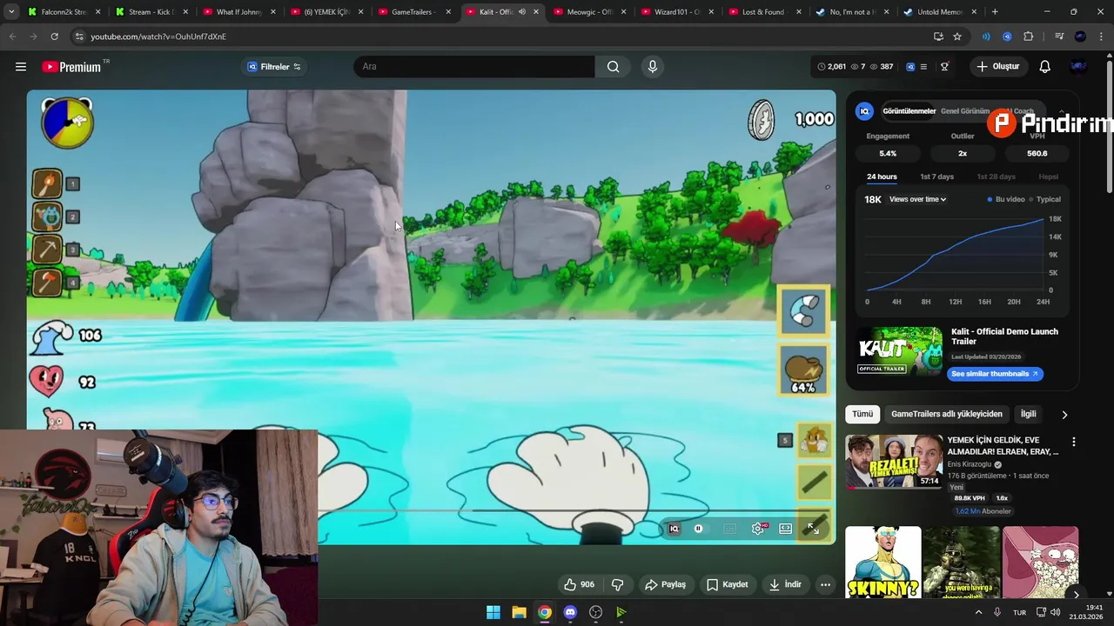Choose the Hepsi time range
Viewport: 1114px width, 626px height.
[x=1048, y=176]
